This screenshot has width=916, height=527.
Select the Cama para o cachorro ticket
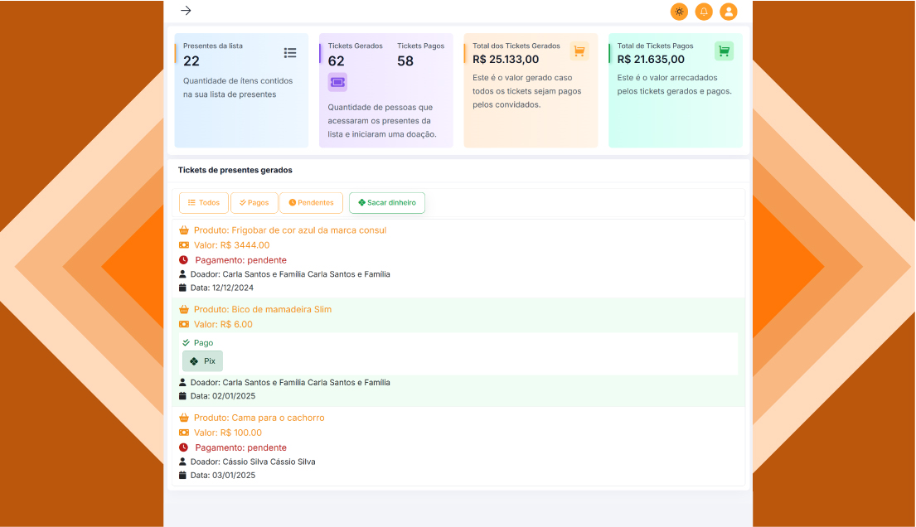(x=259, y=418)
